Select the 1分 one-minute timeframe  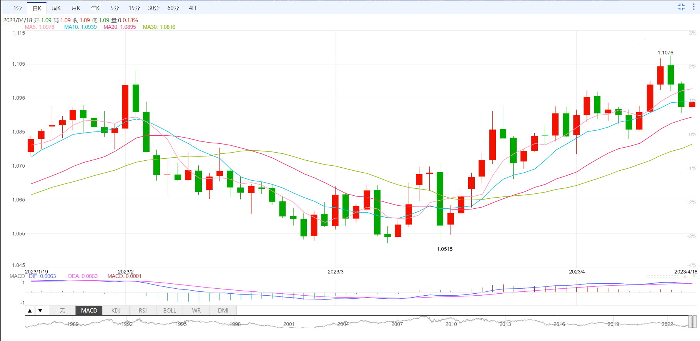[x=17, y=8]
